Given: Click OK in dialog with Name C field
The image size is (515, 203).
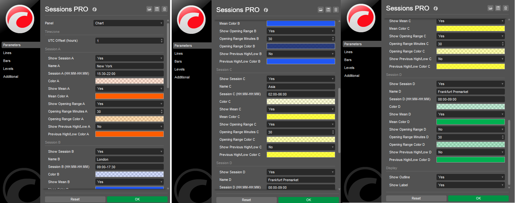Looking at the screenshot, I should tap(308, 200).
